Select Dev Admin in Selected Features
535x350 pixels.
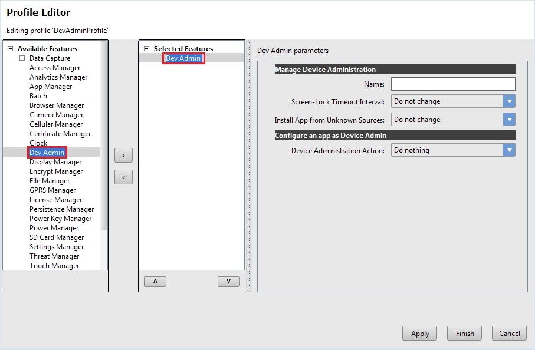click(184, 58)
